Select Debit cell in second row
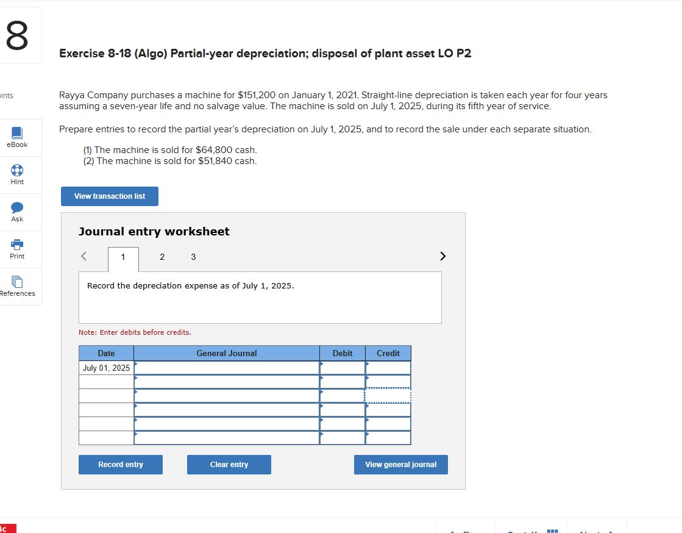 [x=343, y=382]
